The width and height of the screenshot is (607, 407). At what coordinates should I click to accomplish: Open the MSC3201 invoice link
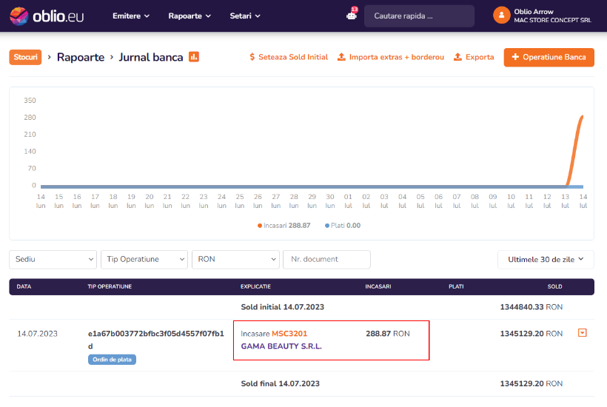pos(289,334)
